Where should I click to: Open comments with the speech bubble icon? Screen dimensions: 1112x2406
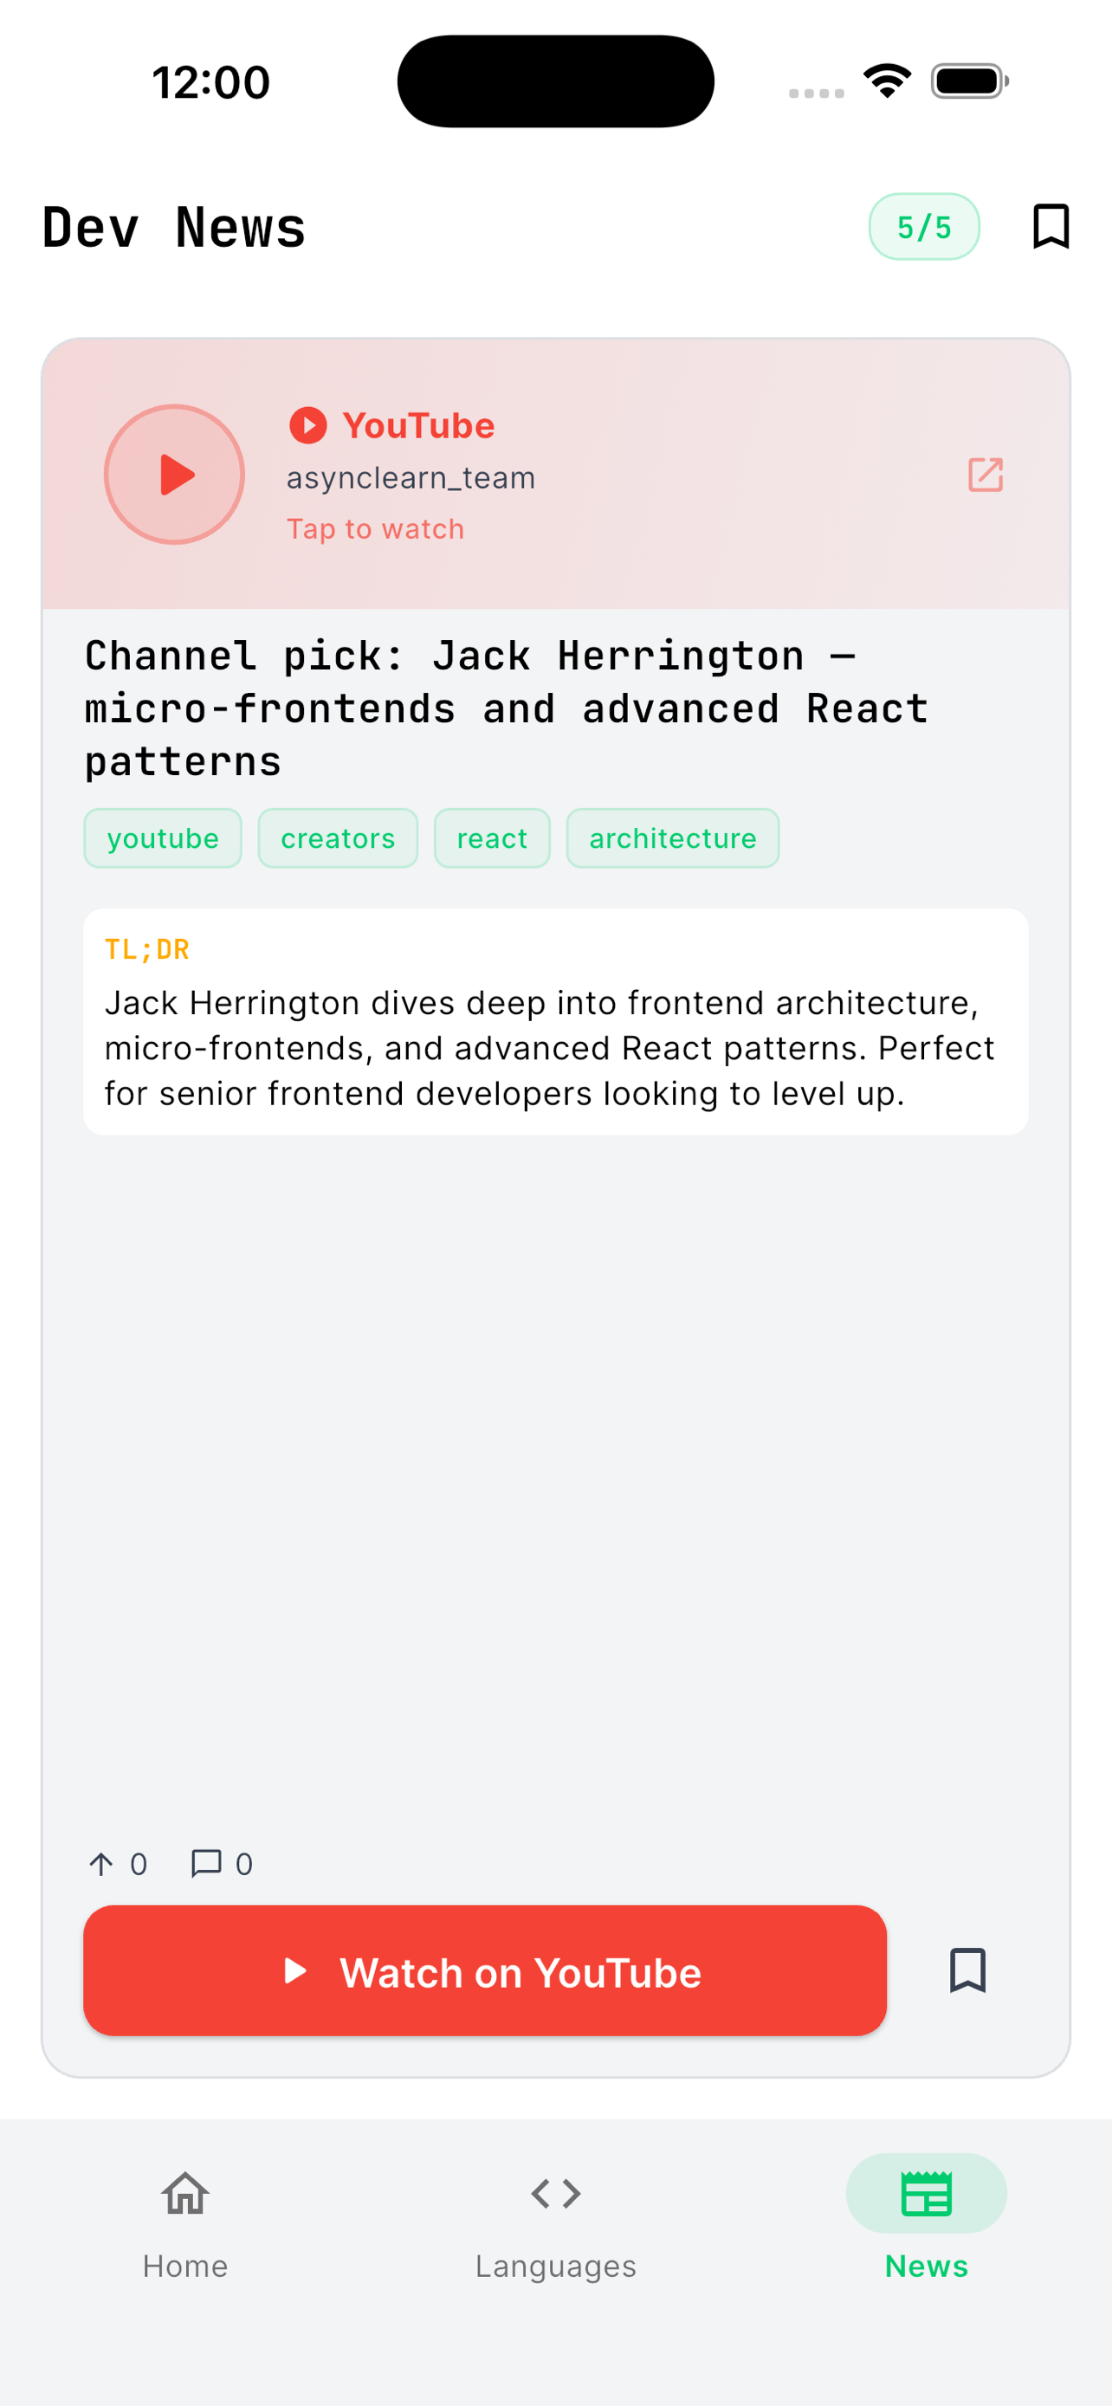pos(205,1863)
